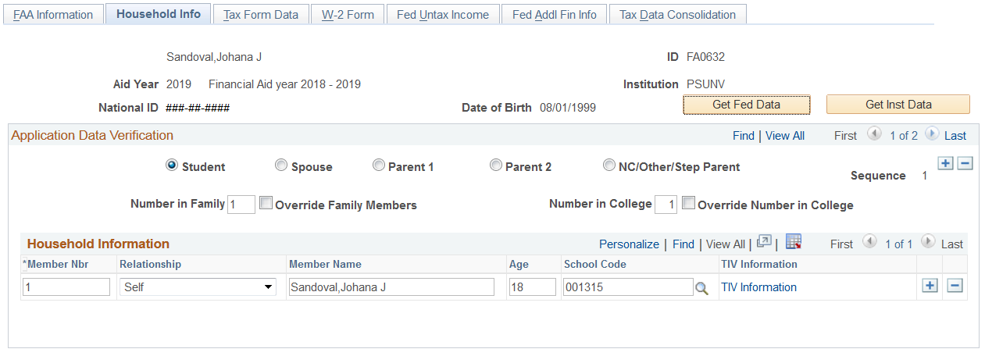
Task: Add a new Application Data Verification sequence
Action: point(945,163)
